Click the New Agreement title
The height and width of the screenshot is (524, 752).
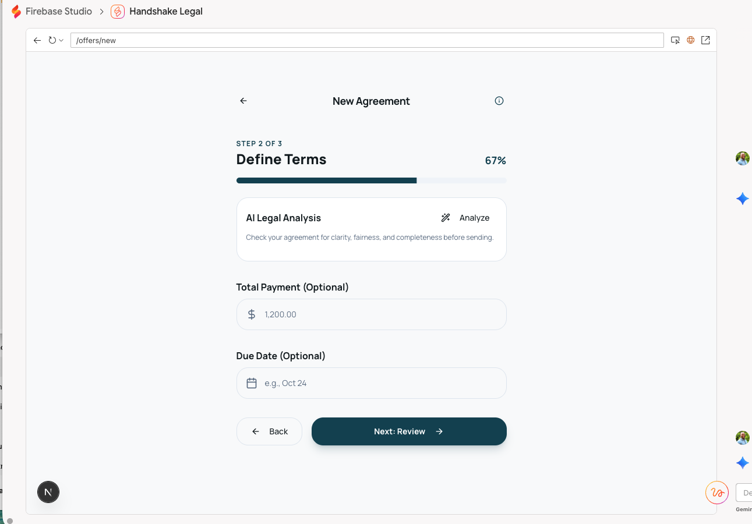click(371, 101)
